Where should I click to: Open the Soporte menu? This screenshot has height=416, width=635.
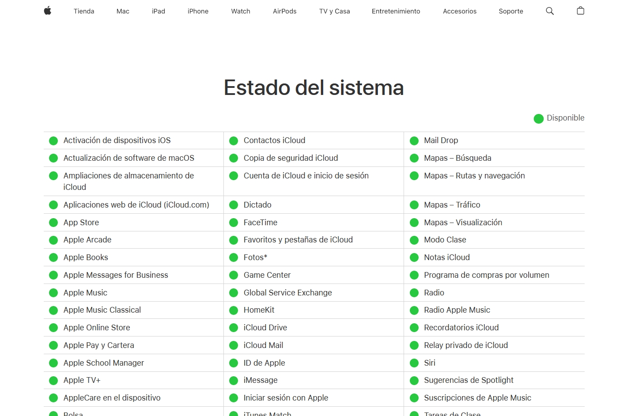(511, 11)
